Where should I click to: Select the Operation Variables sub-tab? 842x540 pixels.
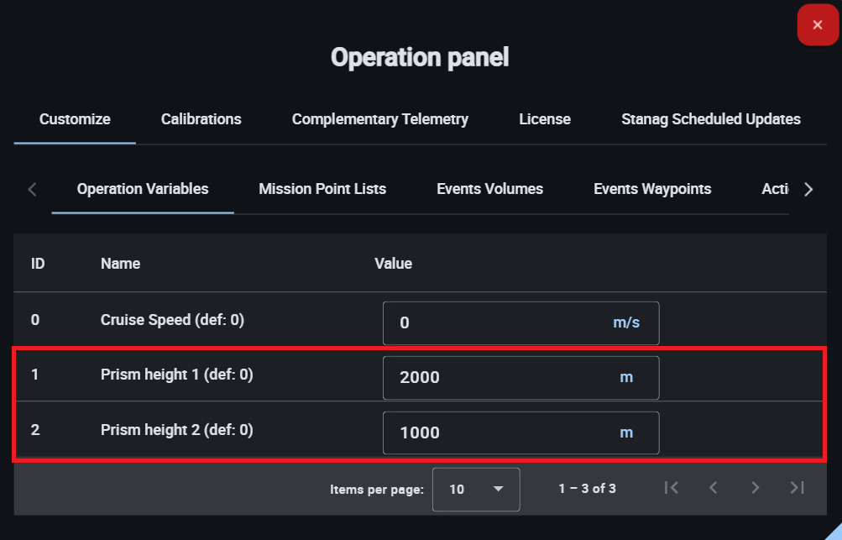pyautogui.click(x=143, y=189)
